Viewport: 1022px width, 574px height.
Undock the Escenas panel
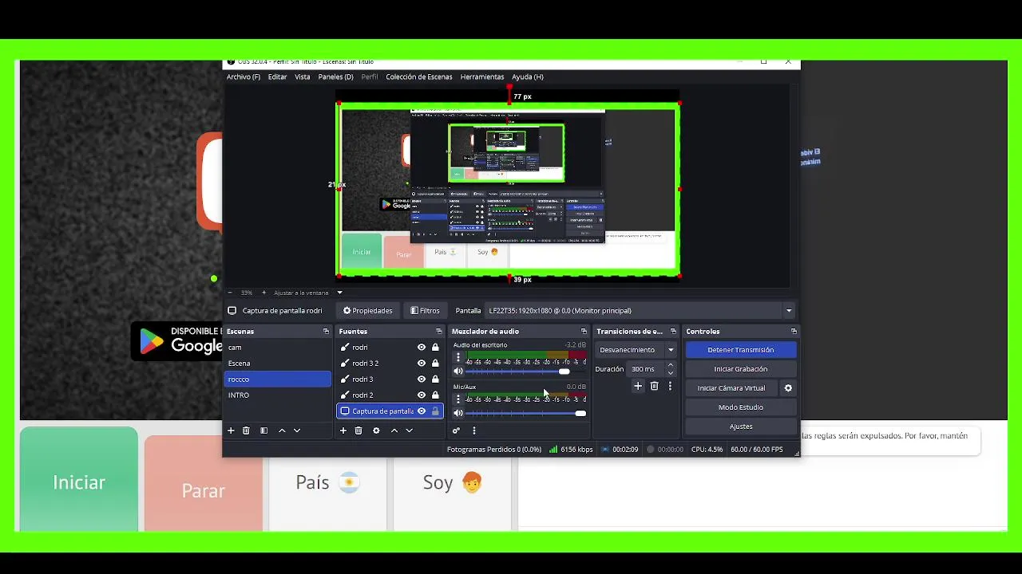click(326, 331)
